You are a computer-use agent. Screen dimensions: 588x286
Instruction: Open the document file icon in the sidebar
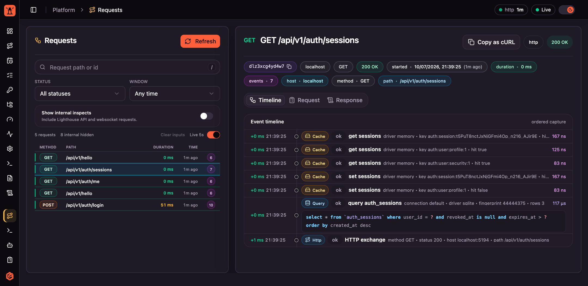pos(10,178)
